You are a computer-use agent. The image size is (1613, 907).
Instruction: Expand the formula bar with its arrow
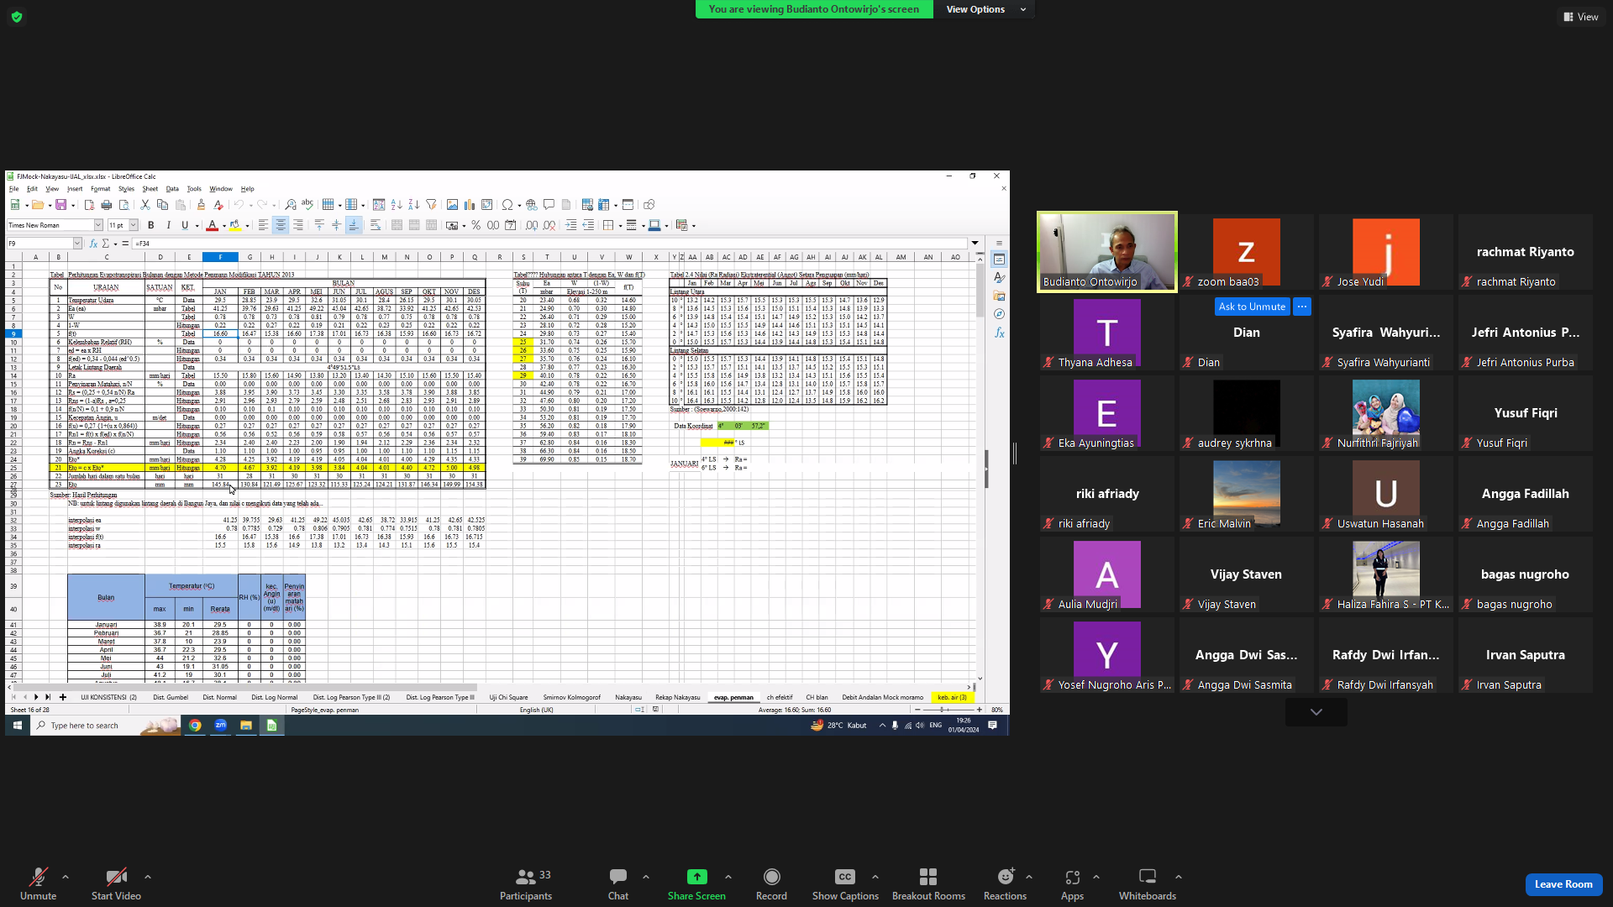tap(975, 244)
